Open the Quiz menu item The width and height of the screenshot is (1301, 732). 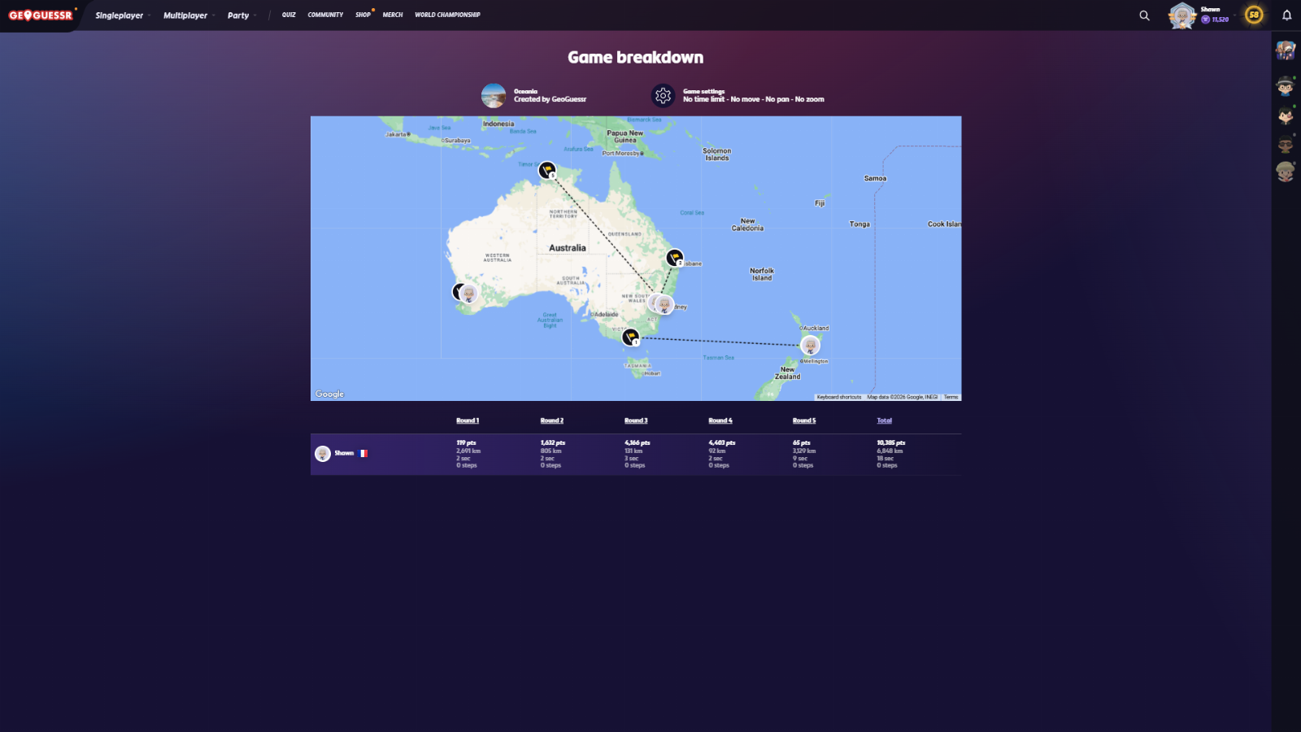coord(289,15)
